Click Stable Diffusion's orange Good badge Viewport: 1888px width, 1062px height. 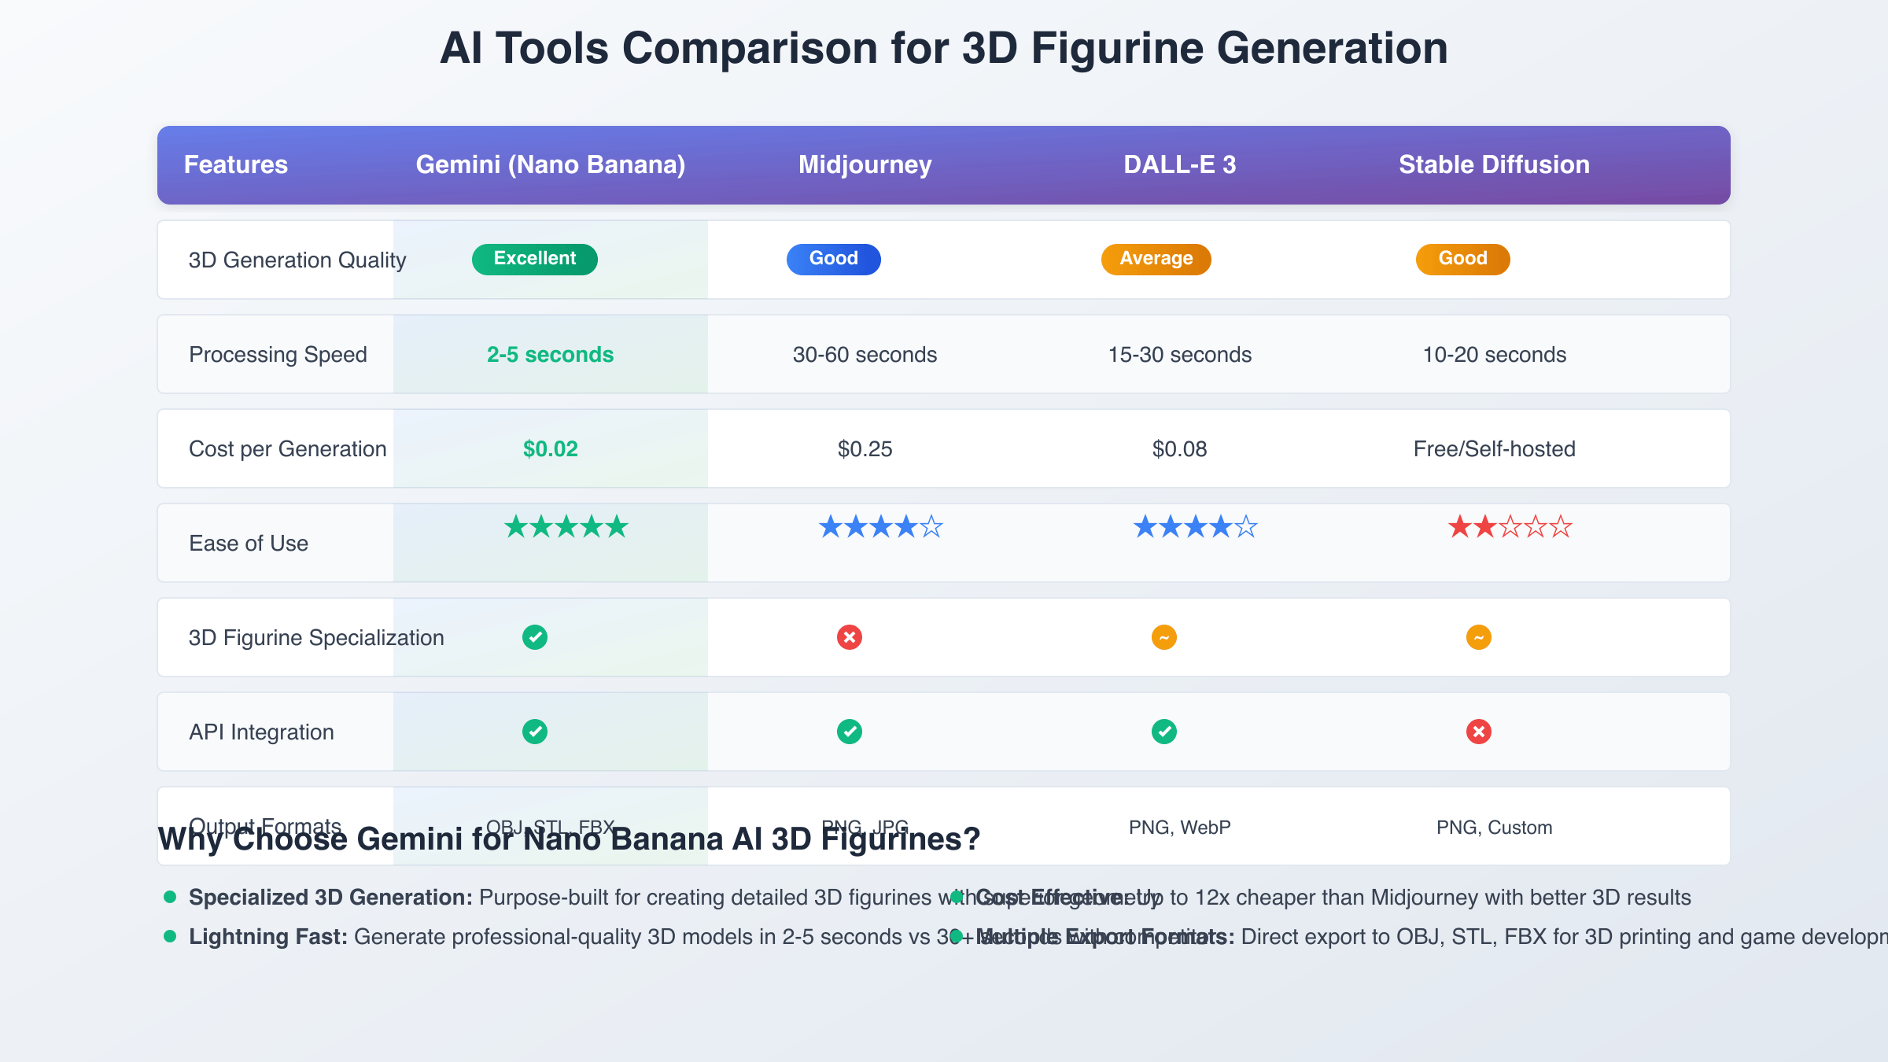coord(1463,259)
